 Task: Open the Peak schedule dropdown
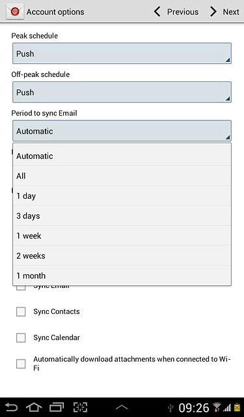pyautogui.click(x=122, y=53)
